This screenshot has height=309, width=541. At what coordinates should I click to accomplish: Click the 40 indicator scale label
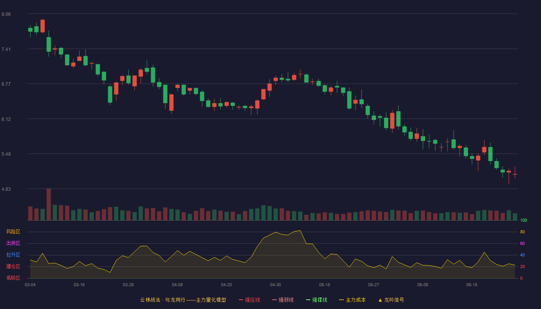[x=522, y=255]
